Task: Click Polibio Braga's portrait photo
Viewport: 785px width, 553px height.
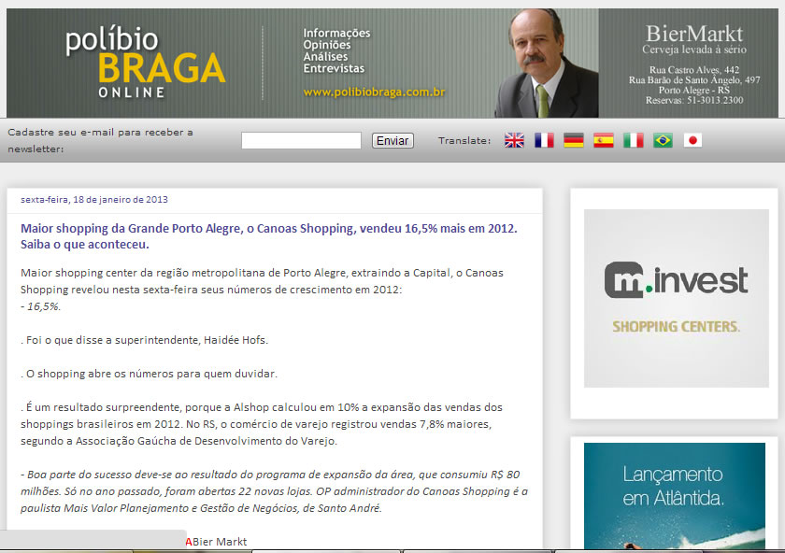Action: (547, 64)
